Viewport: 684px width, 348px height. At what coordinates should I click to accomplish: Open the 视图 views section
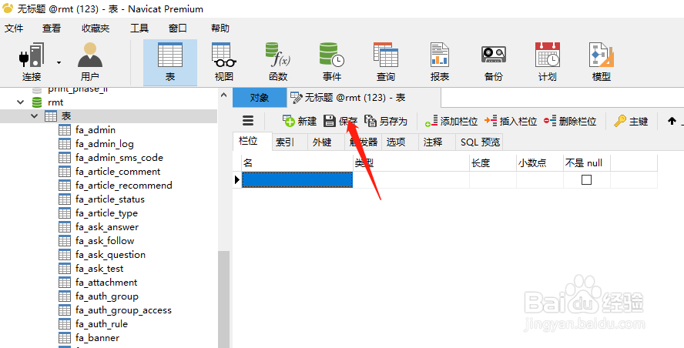[224, 62]
